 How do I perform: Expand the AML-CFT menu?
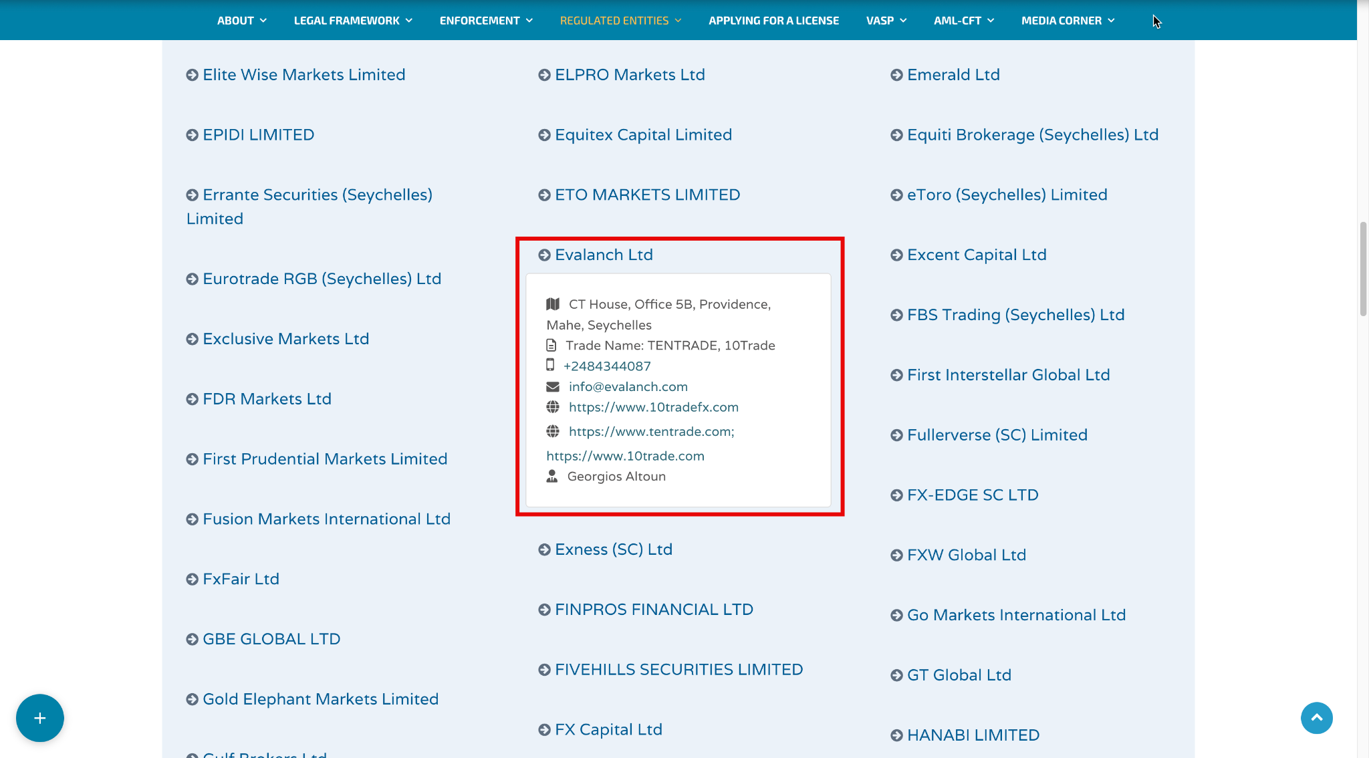tap(964, 21)
